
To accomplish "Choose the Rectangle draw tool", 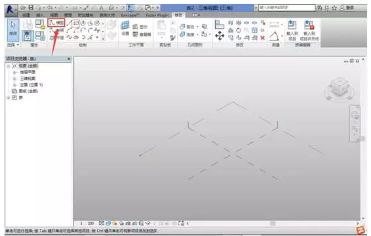I will click(x=76, y=23).
